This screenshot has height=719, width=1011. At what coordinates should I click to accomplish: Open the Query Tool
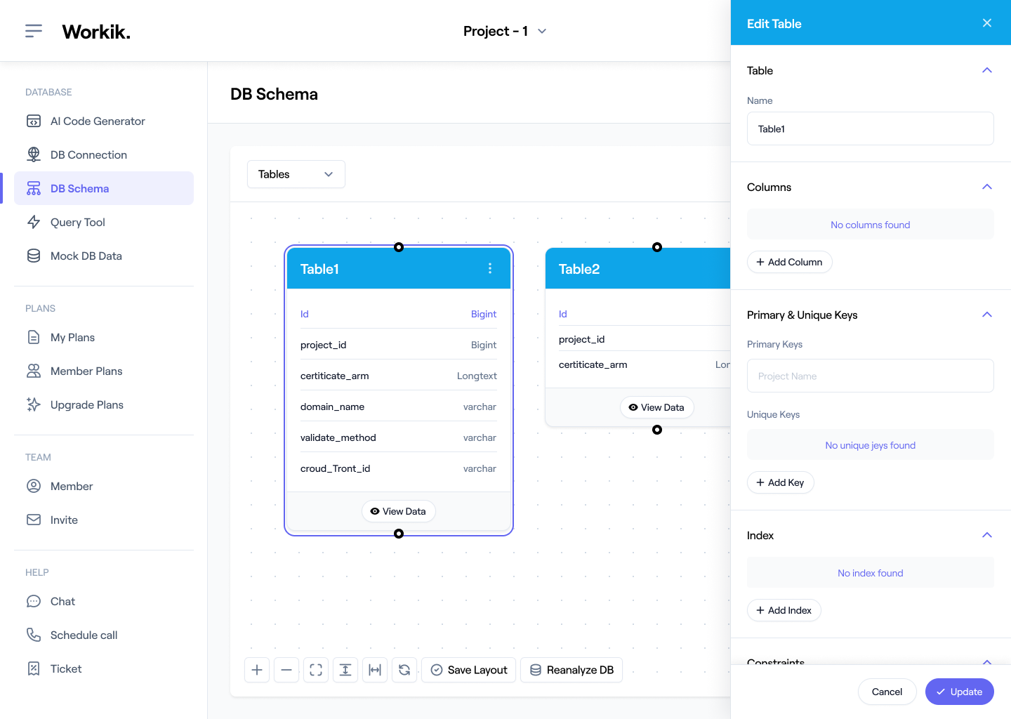point(77,222)
